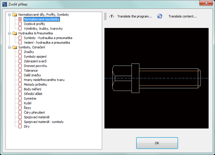Select Drsnost povrchu entry
Screen dimensions: 215x155
35,66
